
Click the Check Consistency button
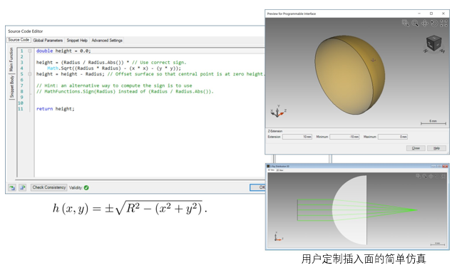click(49, 187)
